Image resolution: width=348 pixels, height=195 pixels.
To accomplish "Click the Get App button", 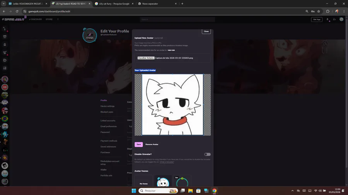I will [x=317, y=19].
